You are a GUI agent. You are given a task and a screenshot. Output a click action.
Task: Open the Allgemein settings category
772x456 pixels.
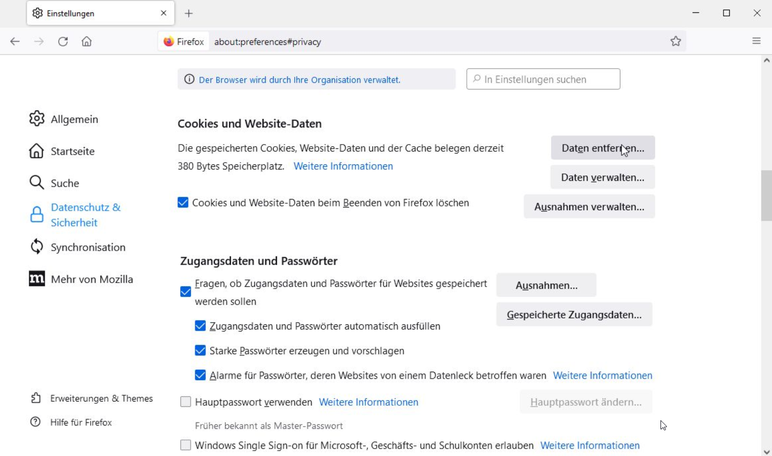(x=74, y=119)
